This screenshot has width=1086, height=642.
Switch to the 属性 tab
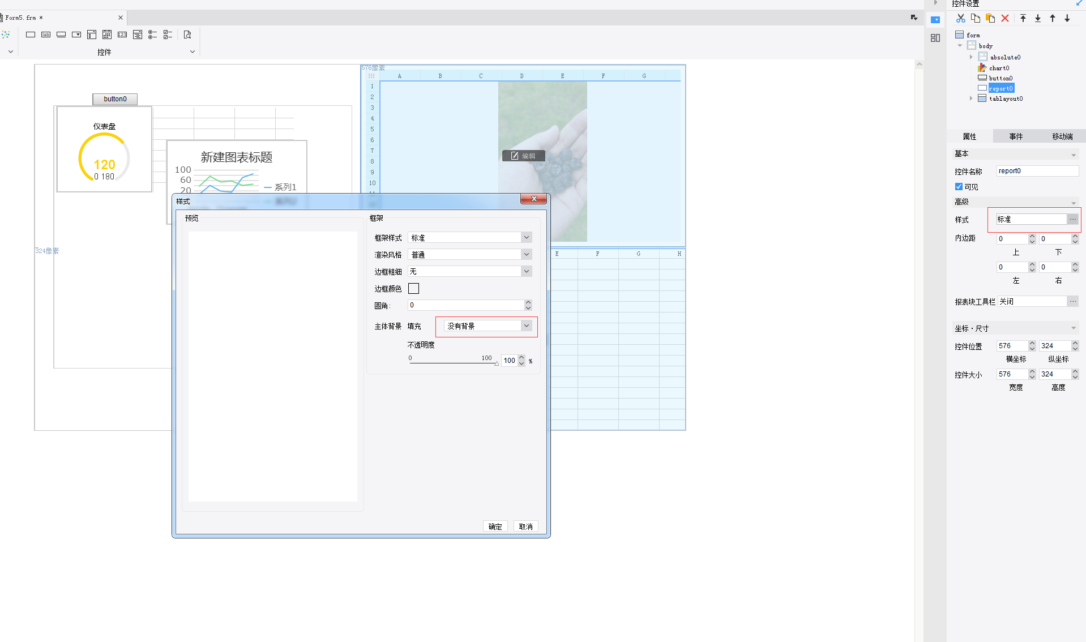(969, 136)
